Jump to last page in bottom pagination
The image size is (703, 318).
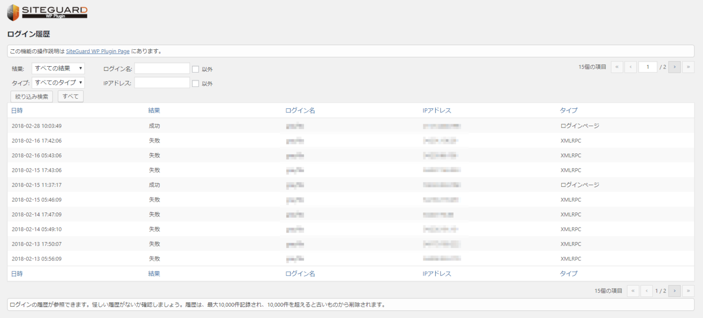click(688, 291)
